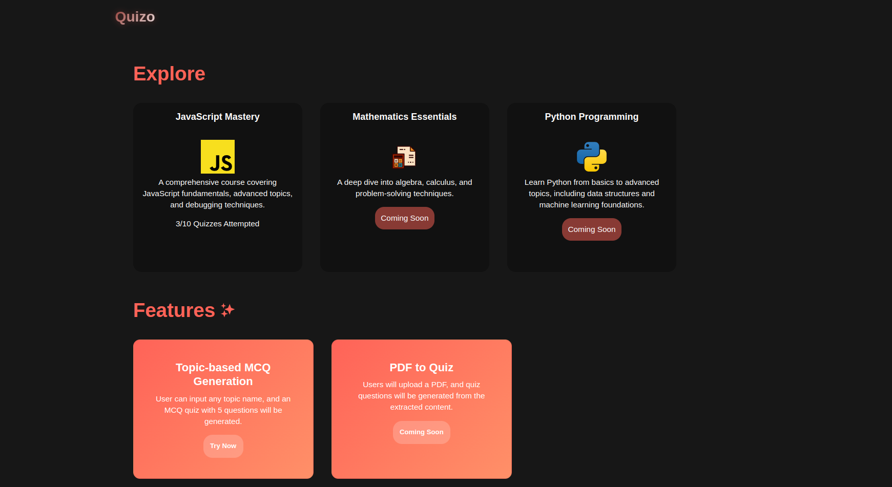Click the Features heading text

point(174,310)
